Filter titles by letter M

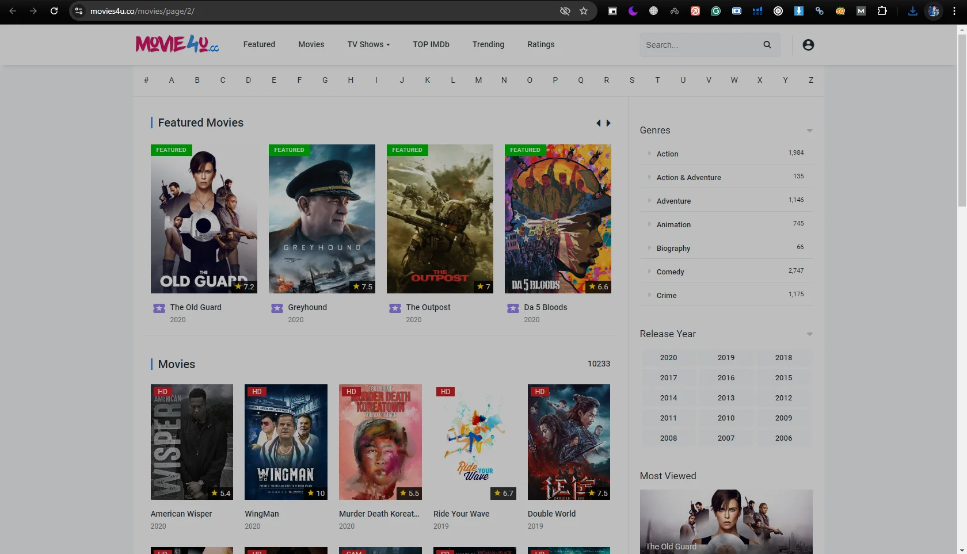point(478,80)
